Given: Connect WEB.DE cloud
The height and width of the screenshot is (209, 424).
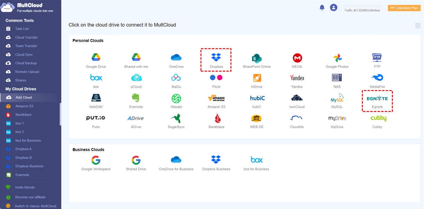Looking at the screenshot, I should pyautogui.click(x=257, y=121).
